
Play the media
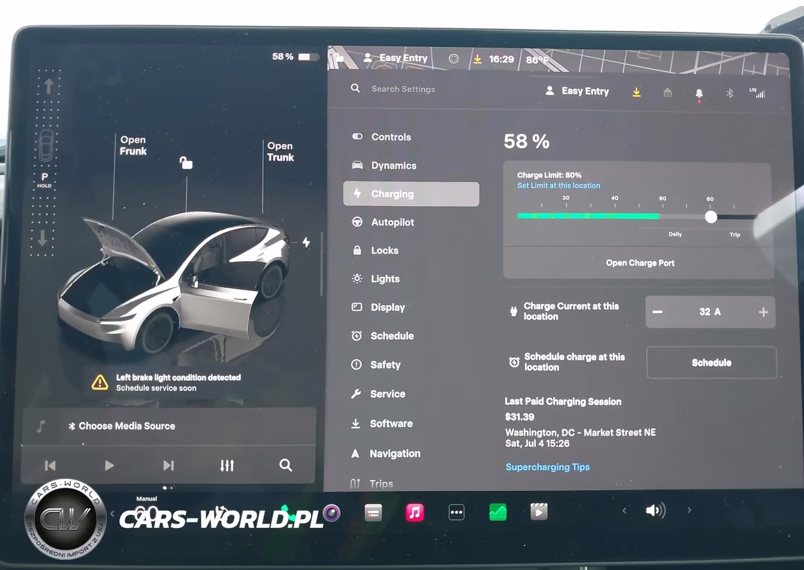pyautogui.click(x=109, y=465)
